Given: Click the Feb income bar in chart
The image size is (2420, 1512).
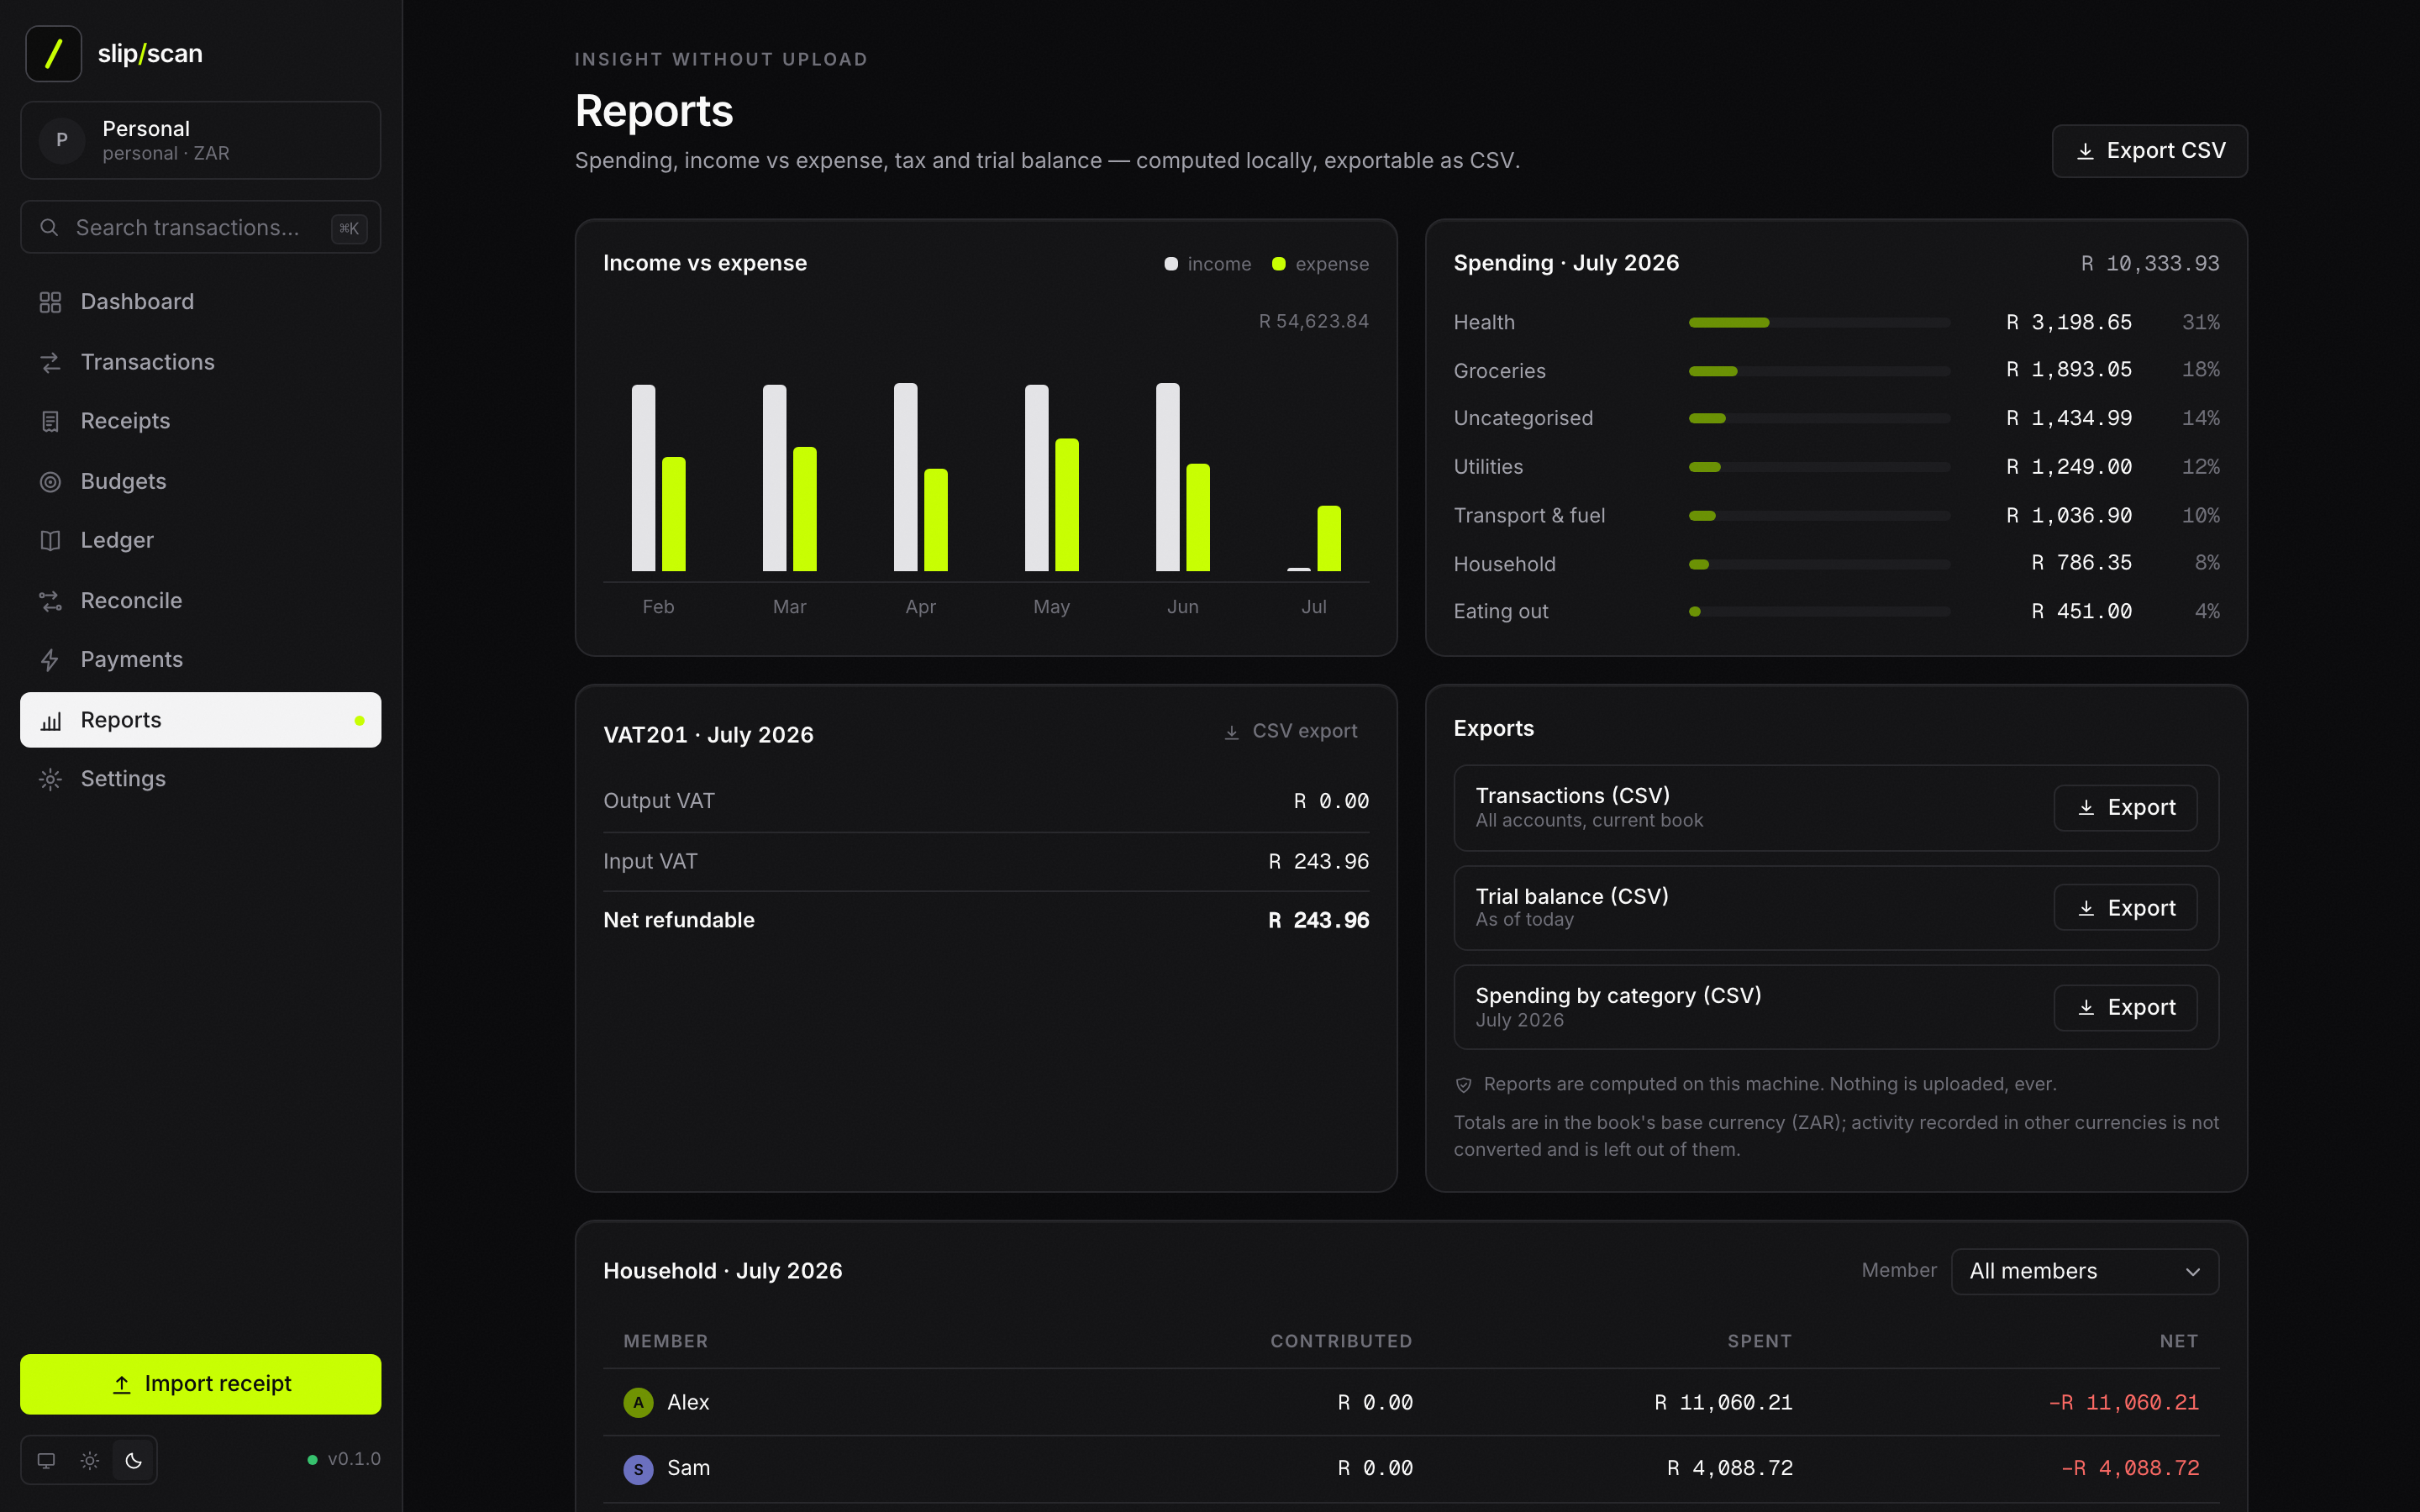Looking at the screenshot, I should [643, 478].
